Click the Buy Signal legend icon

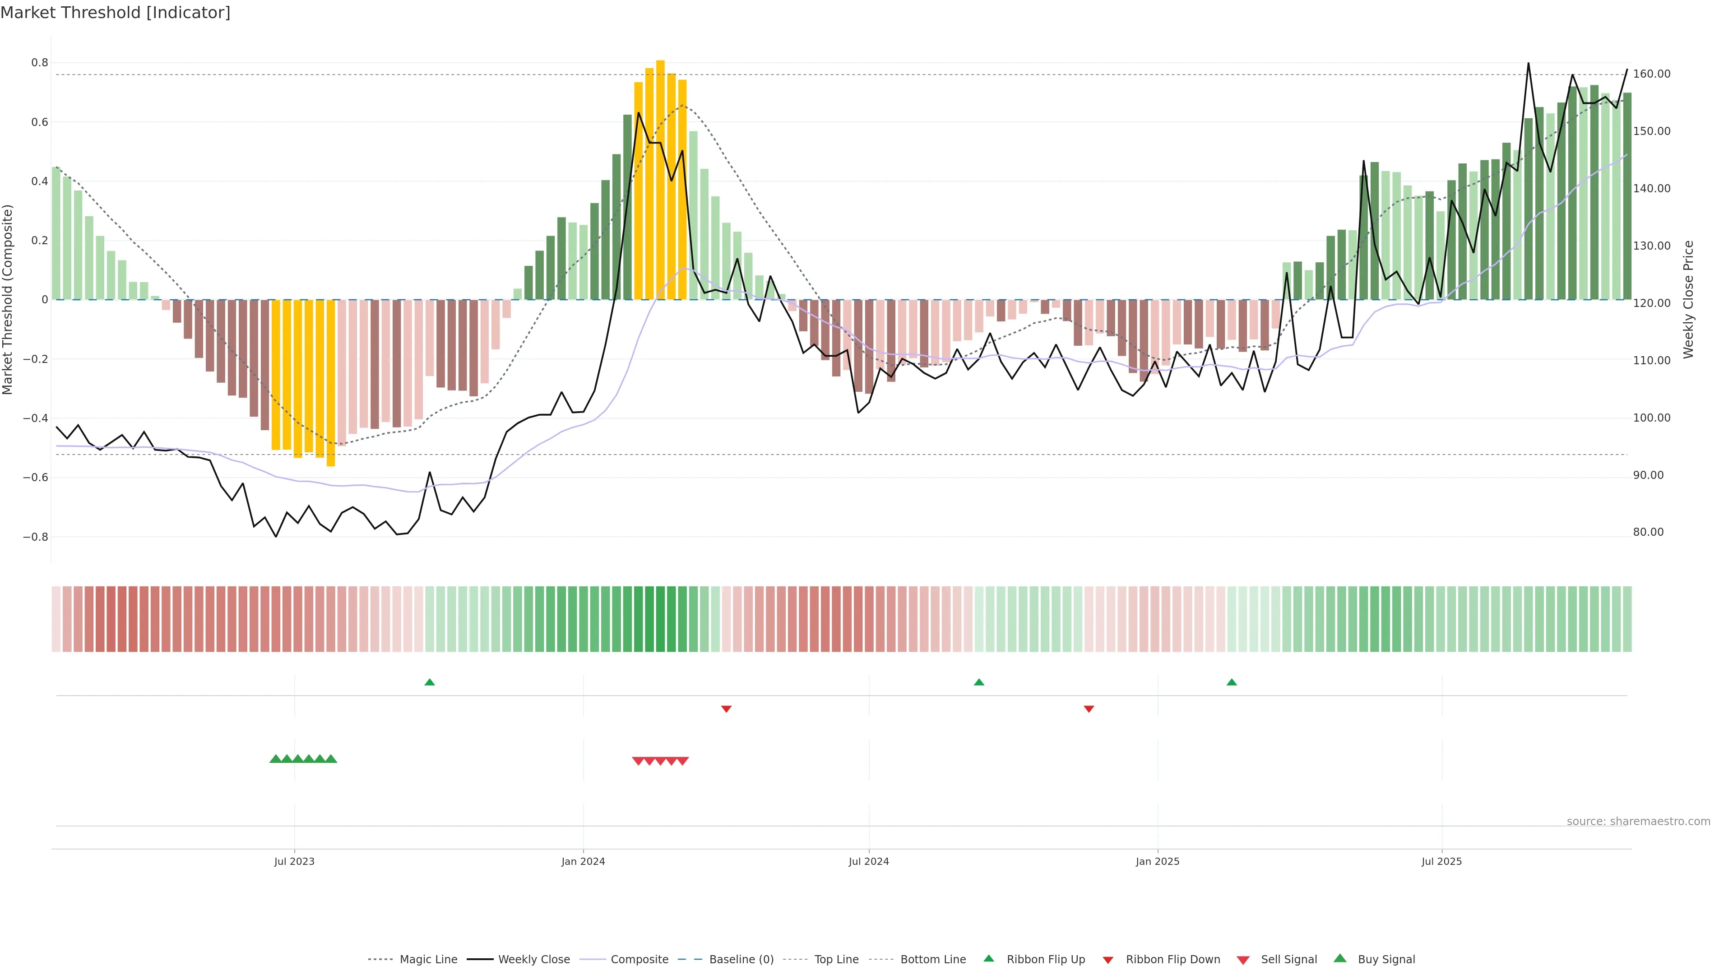(x=1340, y=958)
